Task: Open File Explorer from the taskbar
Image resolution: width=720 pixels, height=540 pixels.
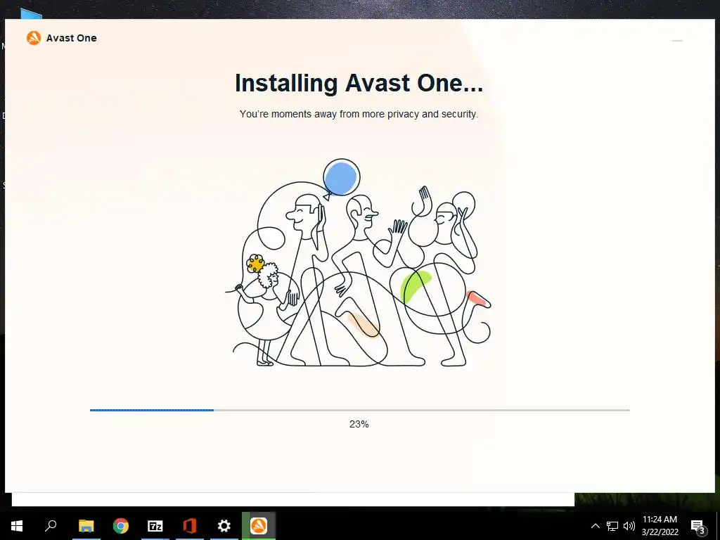Action: point(86,526)
